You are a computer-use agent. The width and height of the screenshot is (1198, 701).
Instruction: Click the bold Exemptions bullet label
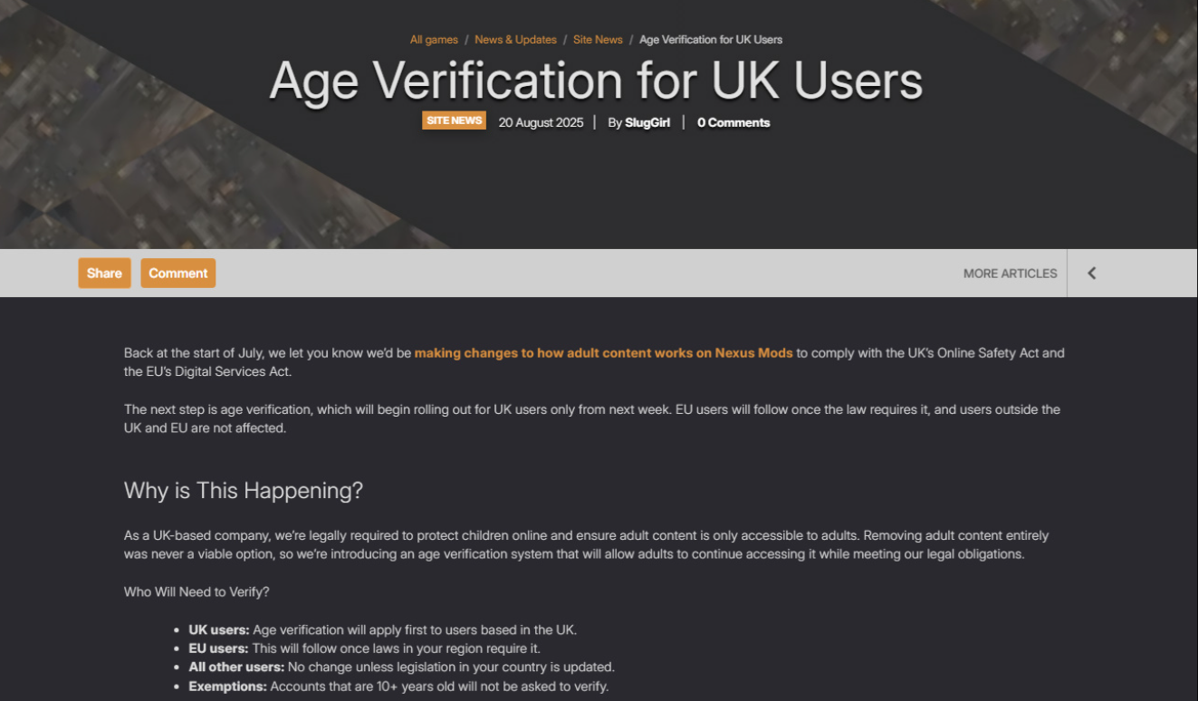tap(227, 687)
